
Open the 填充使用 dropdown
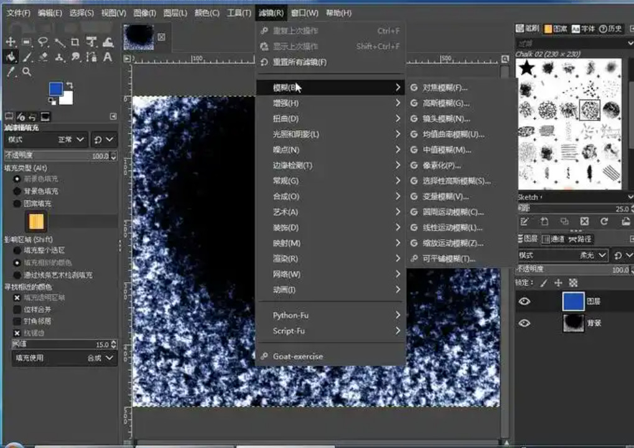click(65, 358)
